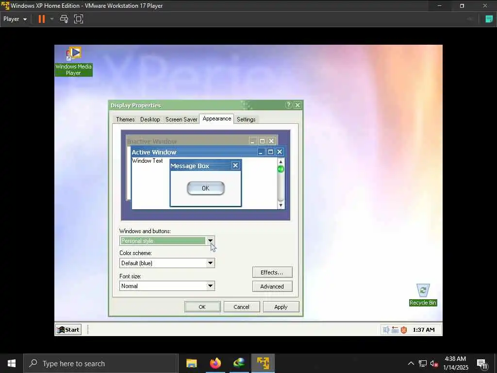Image resolution: width=497 pixels, height=373 pixels.
Task: Click the Advanced button
Action: [272, 287]
